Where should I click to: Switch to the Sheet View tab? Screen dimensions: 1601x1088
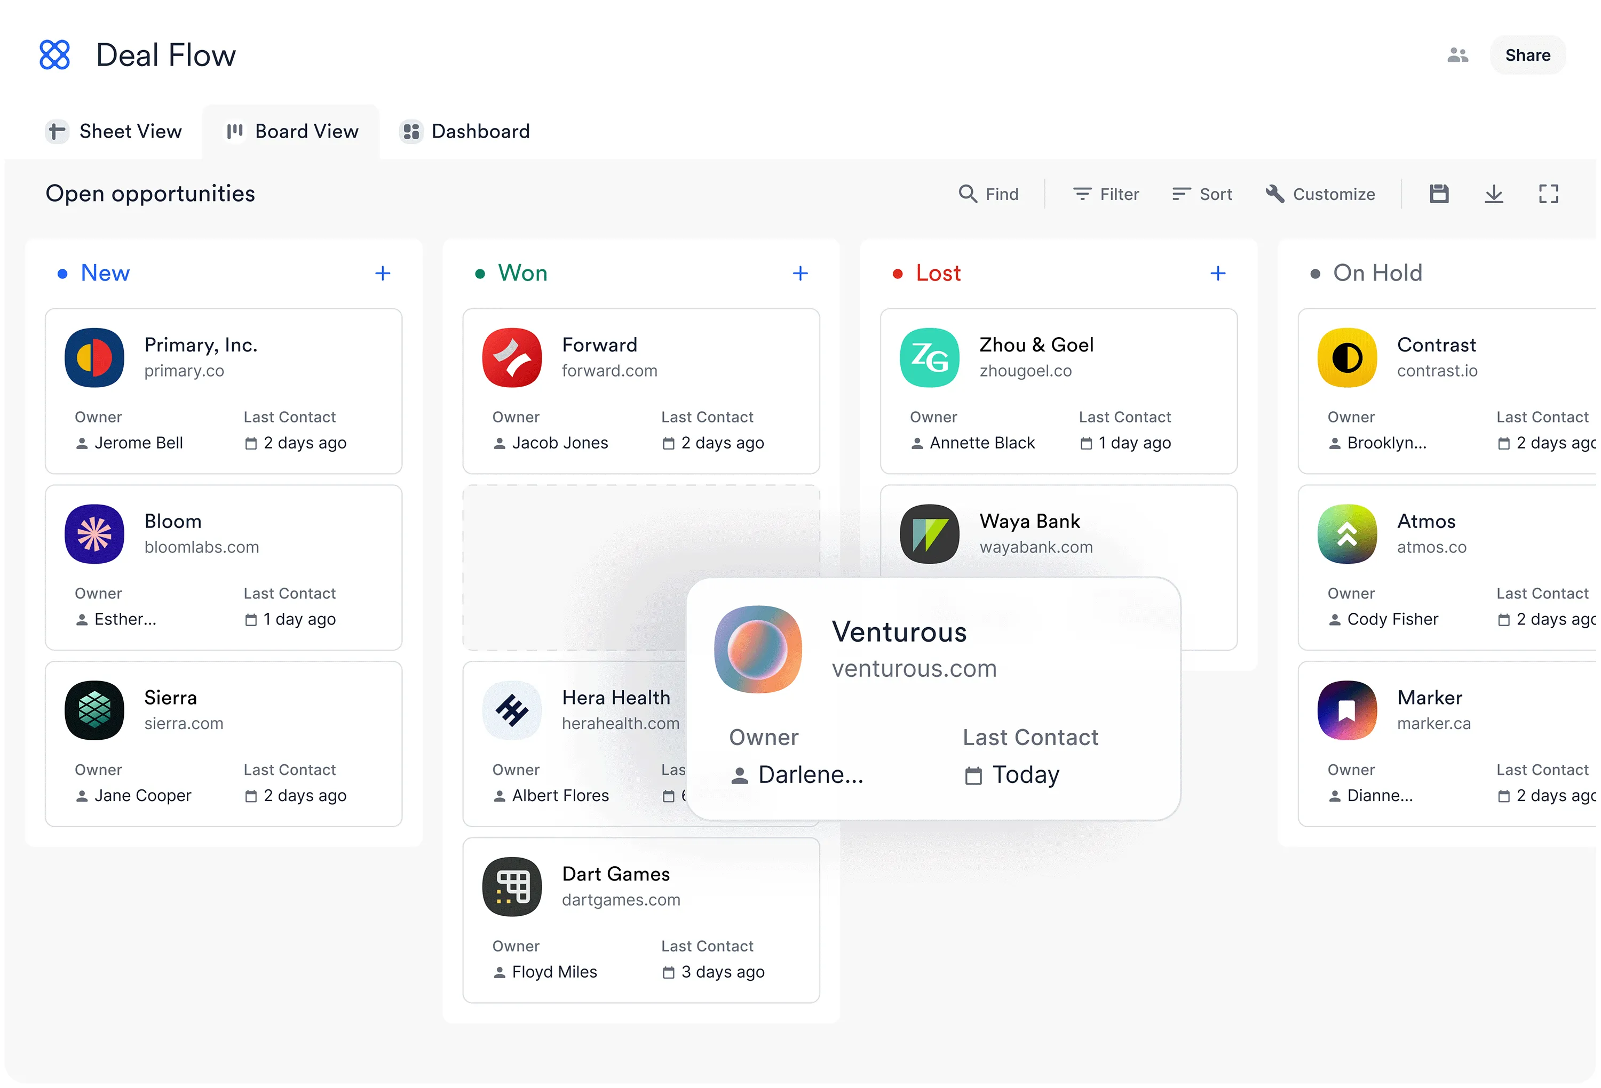(114, 132)
